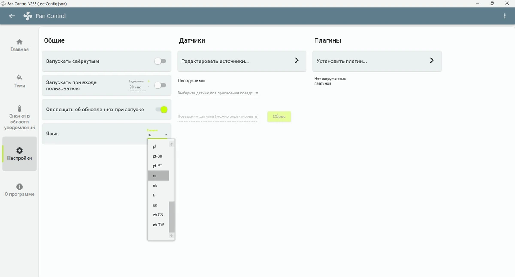The height and width of the screenshot is (277, 515).
Task: Select ru in language list
Action: [158, 176]
